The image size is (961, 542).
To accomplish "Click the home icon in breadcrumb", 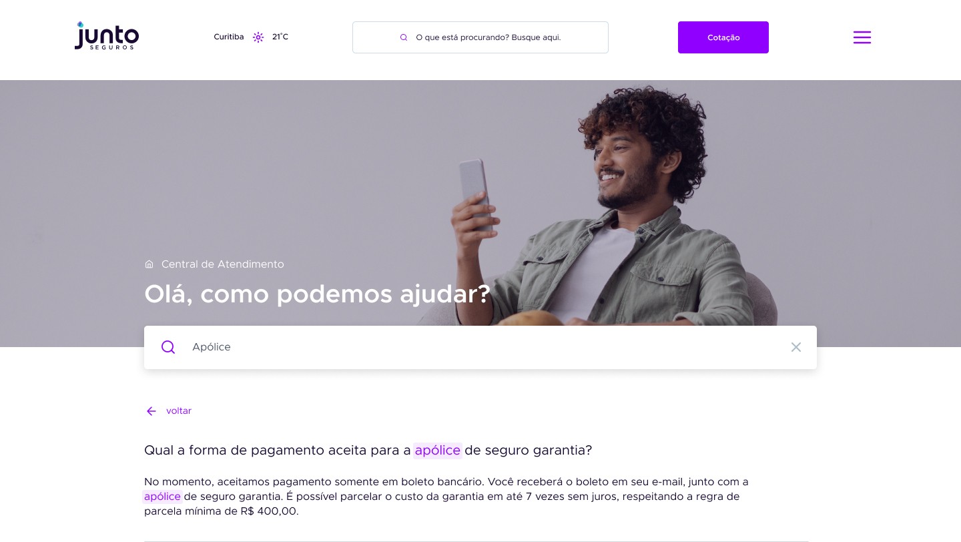I will pos(149,264).
